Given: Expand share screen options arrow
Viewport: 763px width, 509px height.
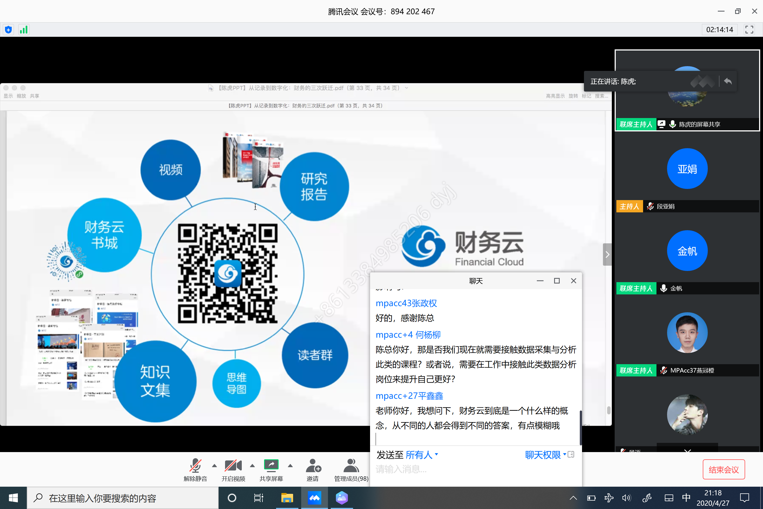Looking at the screenshot, I should click(290, 466).
